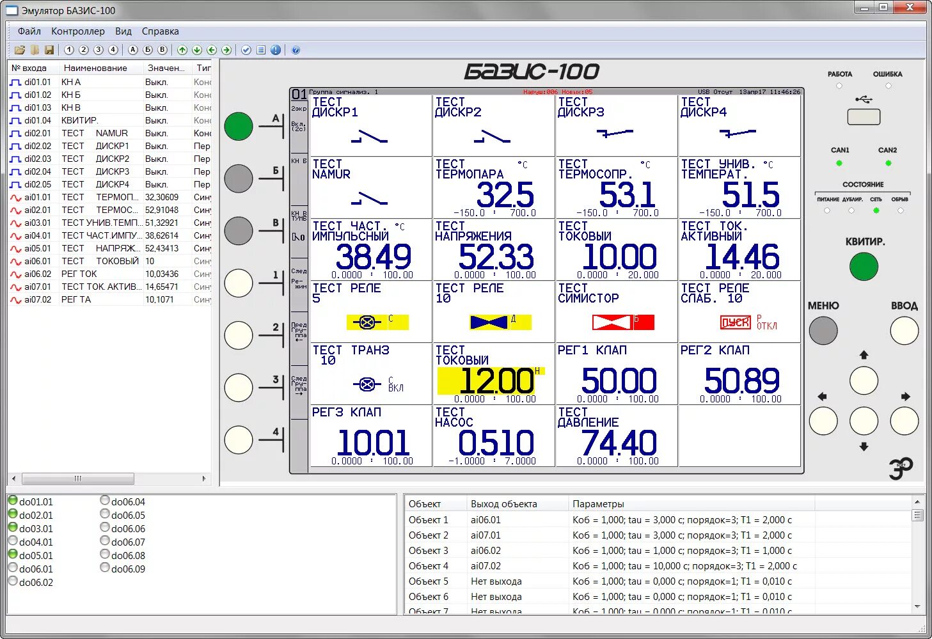Toggle output do04.01 indicator

(13, 541)
